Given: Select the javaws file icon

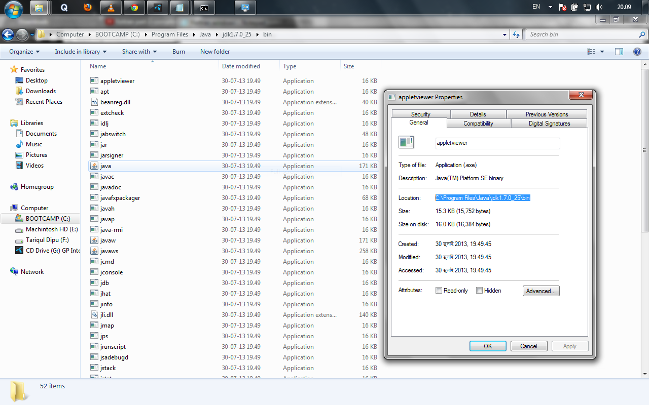Looking at the screenshot, I should pos(94,251).
